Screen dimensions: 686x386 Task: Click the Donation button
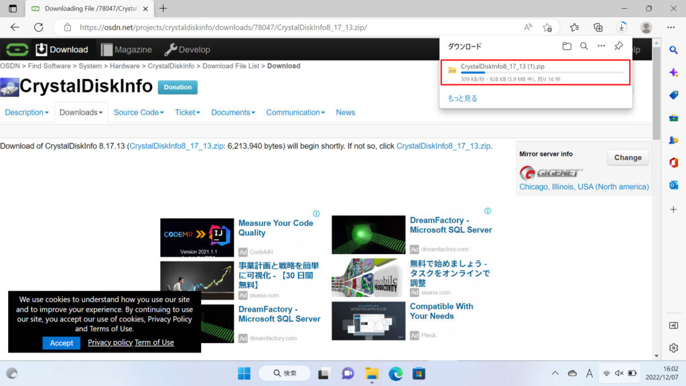click(178, 87)
